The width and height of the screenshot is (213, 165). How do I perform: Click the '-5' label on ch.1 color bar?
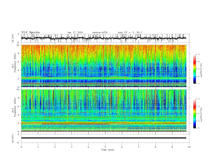pyautogui.click(x=198, y=69)
